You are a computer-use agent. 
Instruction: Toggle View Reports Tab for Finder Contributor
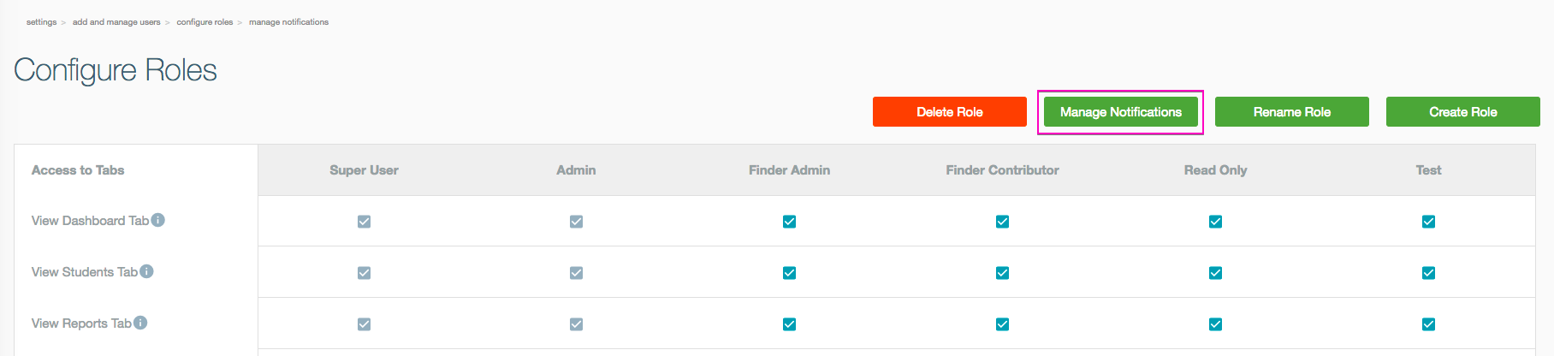[1002, 324]
